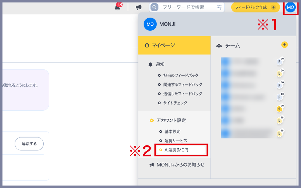Open the notification bell with 18 badge
Image resolution: width=301 pixels, height=188 pixels.
[118, 7]
